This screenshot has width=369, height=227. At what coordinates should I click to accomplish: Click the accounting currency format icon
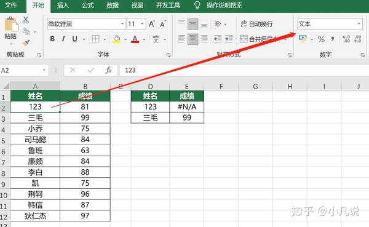[x=303, y=39]
